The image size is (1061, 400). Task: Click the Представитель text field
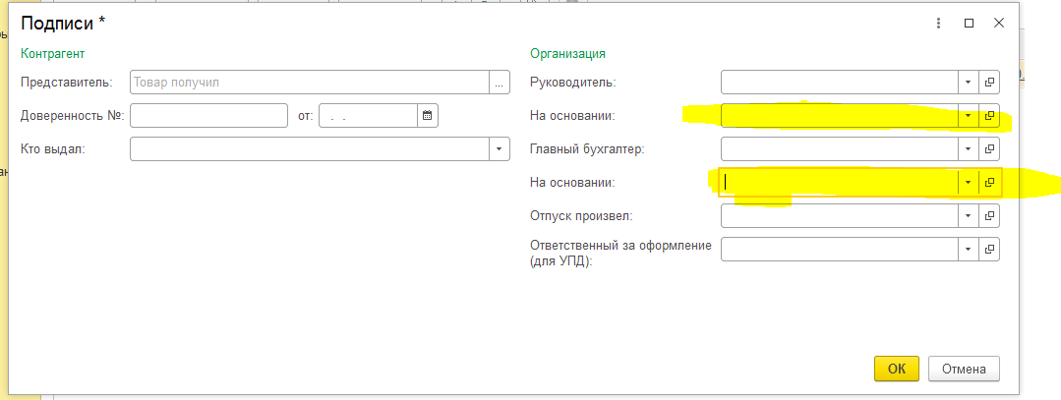[309, 83]
